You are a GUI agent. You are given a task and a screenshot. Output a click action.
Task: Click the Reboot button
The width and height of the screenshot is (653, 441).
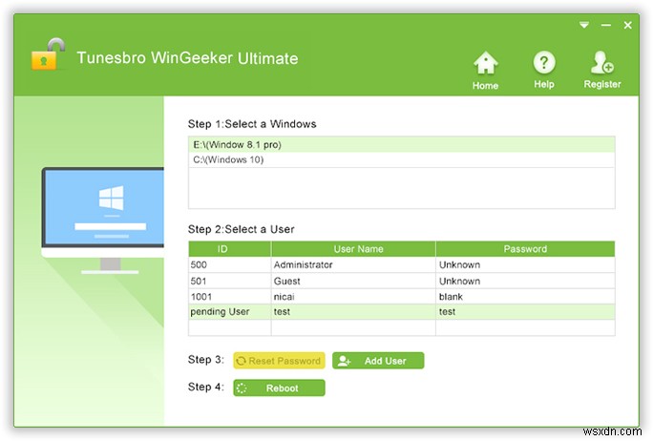tap(279, 388)
